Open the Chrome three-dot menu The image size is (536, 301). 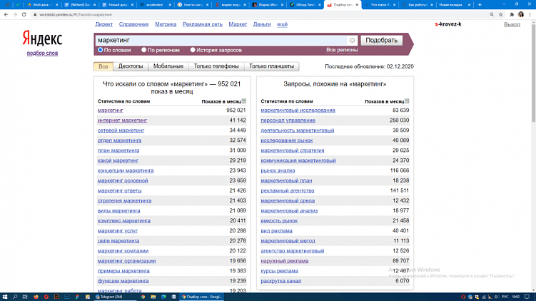[x=530, y=14]
